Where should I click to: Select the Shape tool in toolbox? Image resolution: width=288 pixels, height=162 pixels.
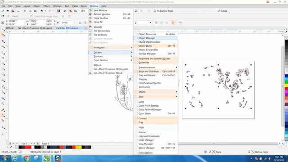point(3,35)
